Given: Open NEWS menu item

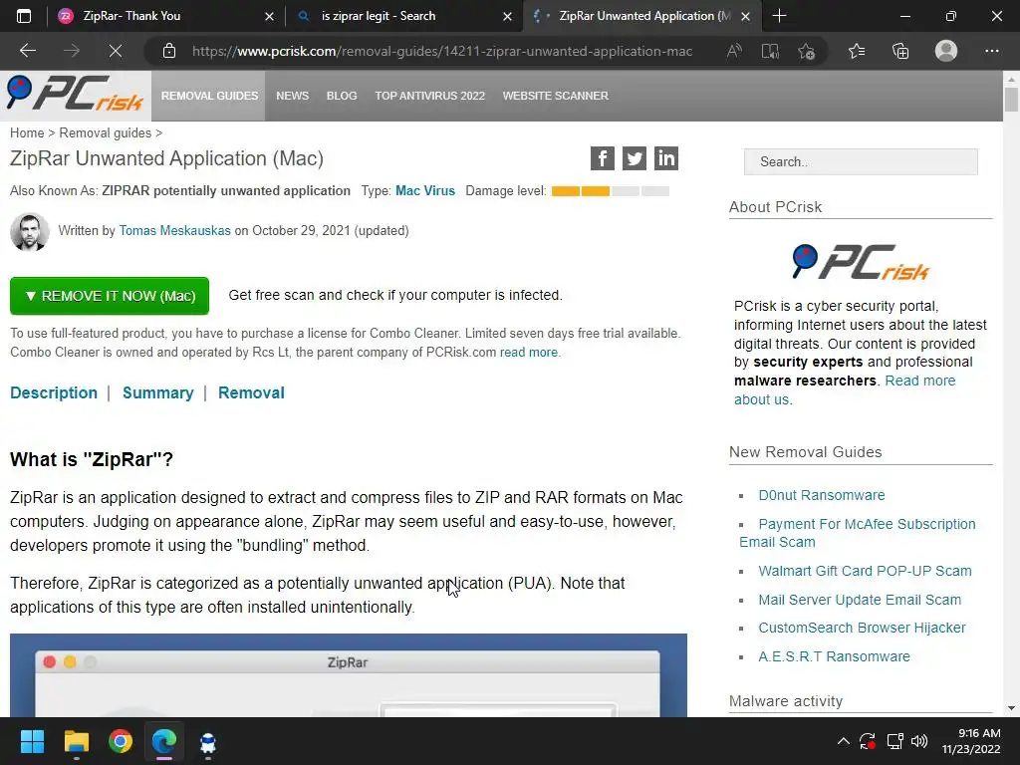Looking at the screenshot, I should (292, 96).
